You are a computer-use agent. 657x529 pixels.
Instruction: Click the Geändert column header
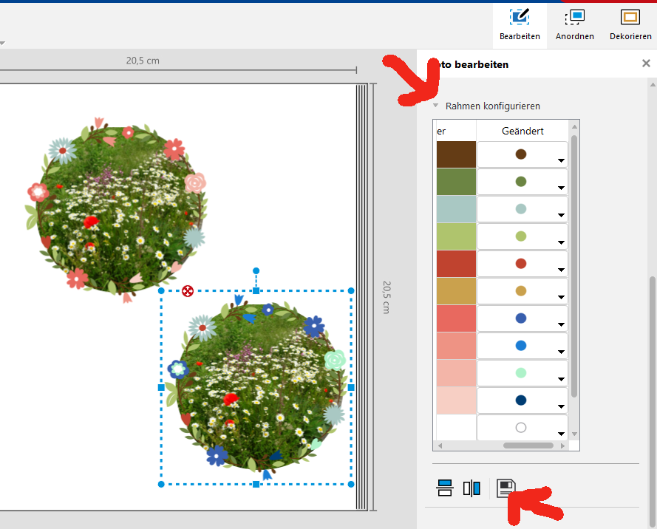click(x=522, y=131)
